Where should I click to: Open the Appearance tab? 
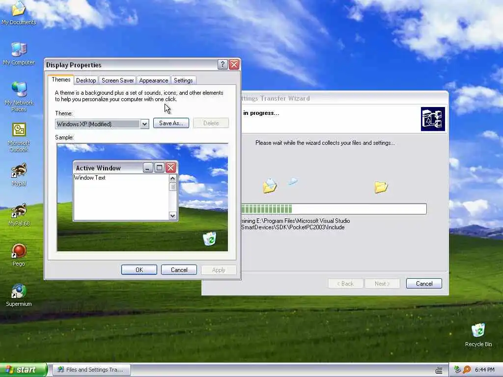click(x=154, y=81)
